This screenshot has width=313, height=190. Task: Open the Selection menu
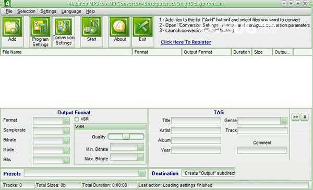click(27, 11)
